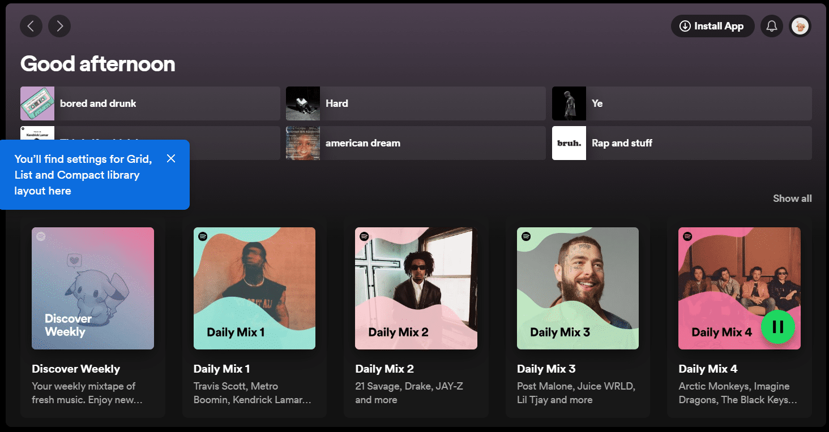Dismiss the library layout tooltip
The height and width of the screenshot is (432, 829).
pos(171,158)
